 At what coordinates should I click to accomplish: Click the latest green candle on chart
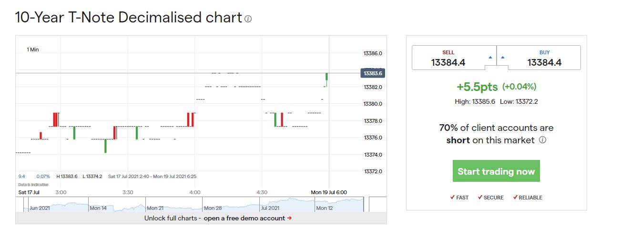pyautogui.click(x=326, y=77)
